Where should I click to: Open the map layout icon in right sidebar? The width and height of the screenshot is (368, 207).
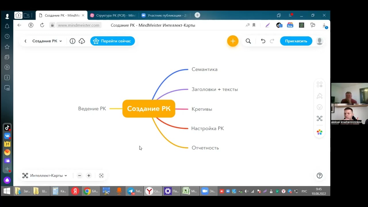(x=319, y=118)
